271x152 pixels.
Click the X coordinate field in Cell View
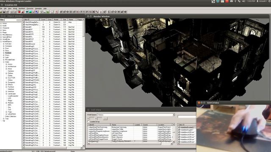[x=92, y=119]
